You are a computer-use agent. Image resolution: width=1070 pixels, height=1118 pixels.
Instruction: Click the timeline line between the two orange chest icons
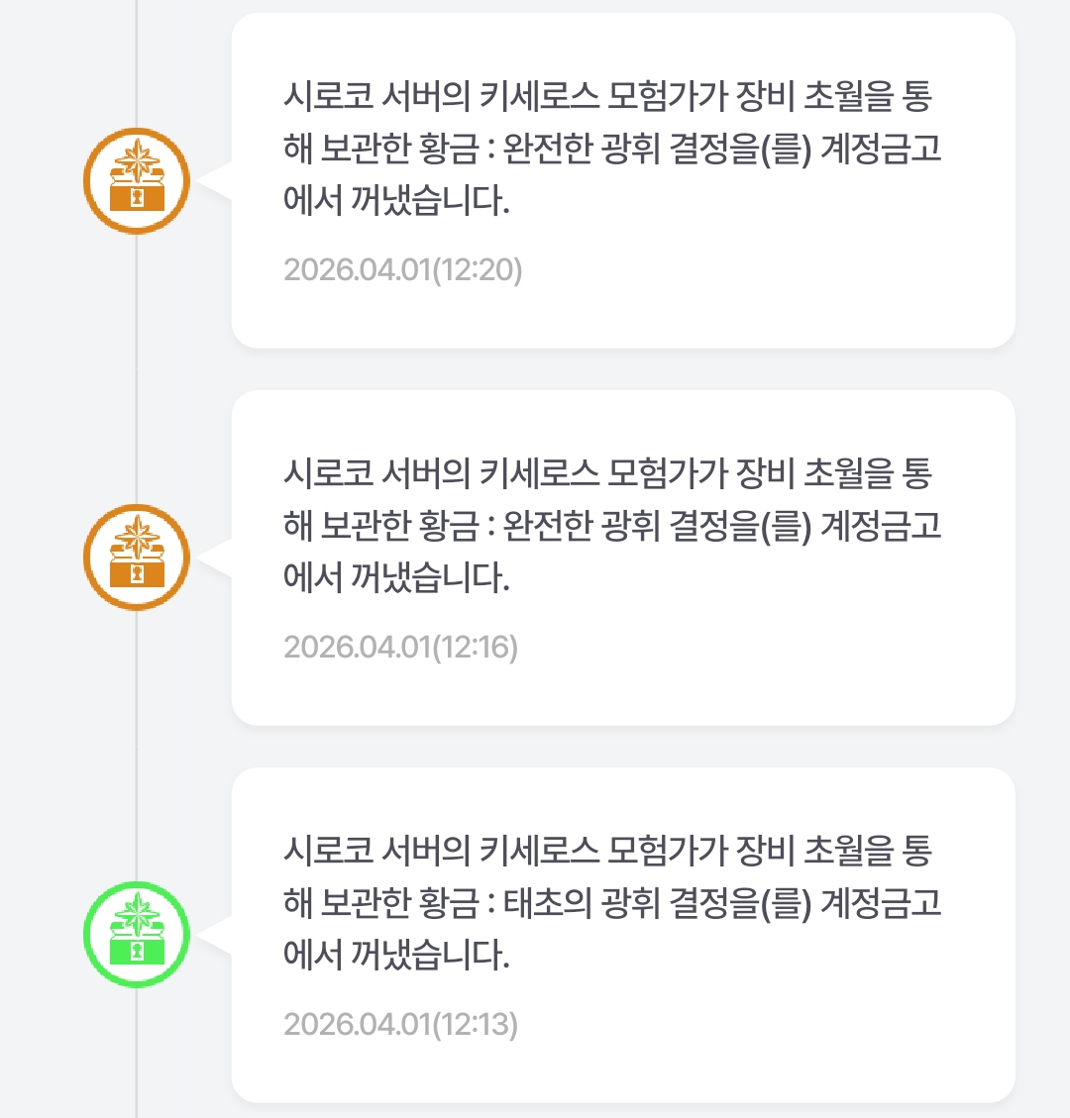tap(137, 368)
